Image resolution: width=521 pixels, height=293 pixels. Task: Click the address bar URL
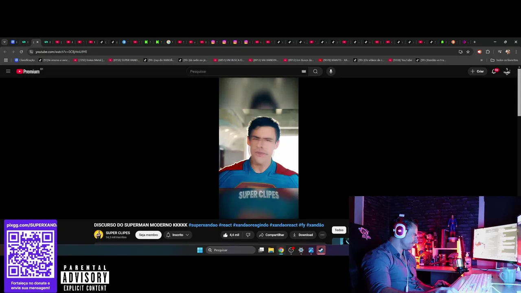tap(61, 52)
